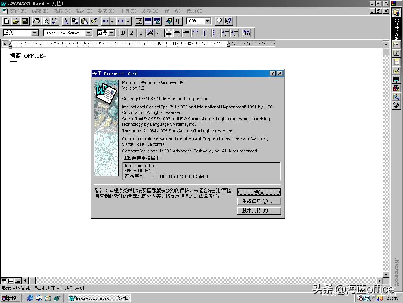Open the 帮助 (Help) menu
Screen dimensions: 403x303
tap(194, 11)
